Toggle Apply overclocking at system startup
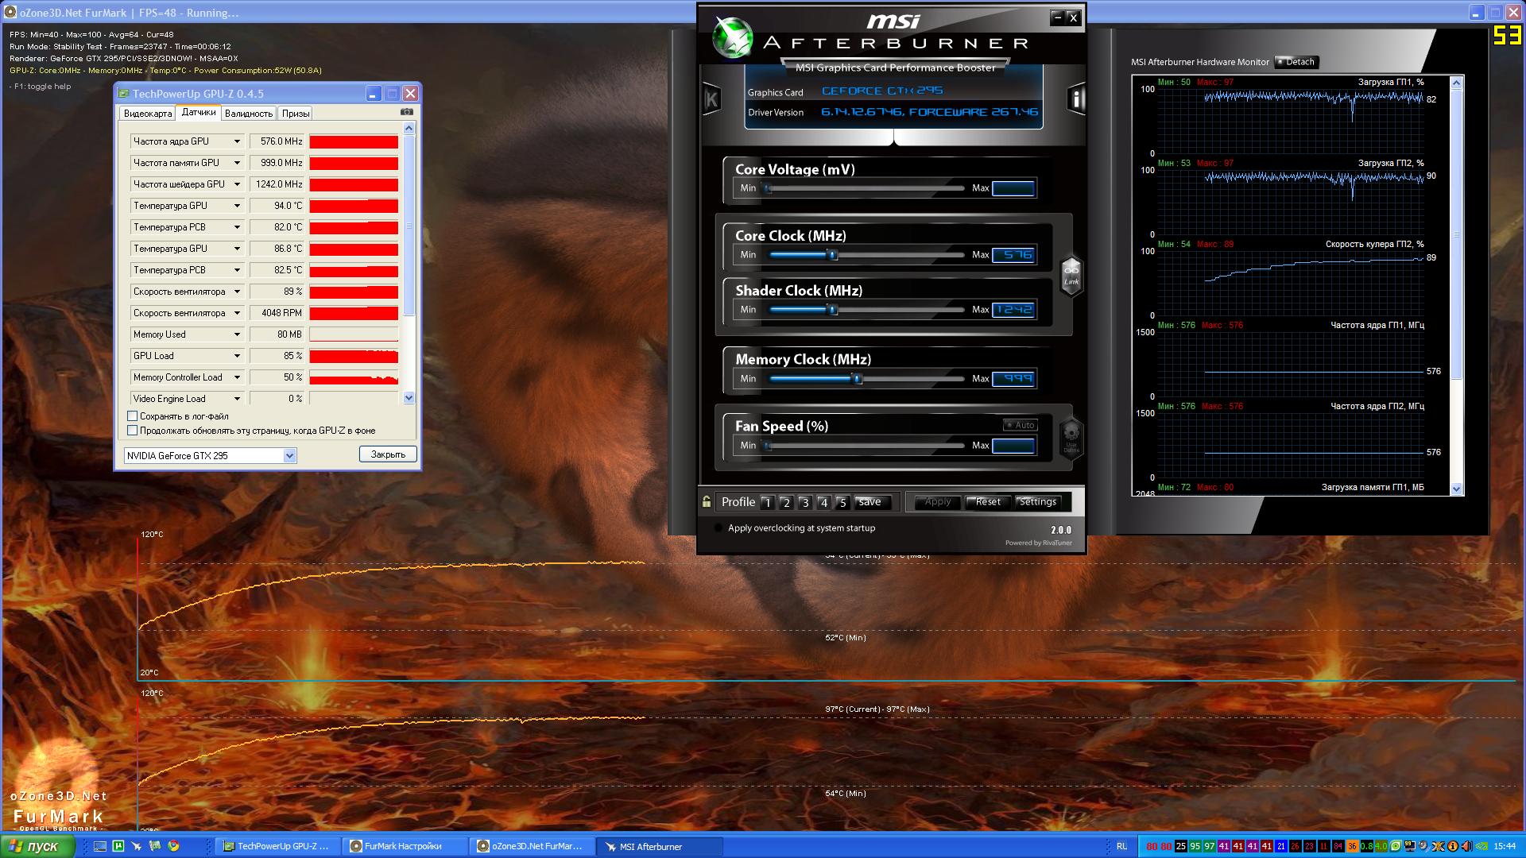1526x858 pixels. 719,528
